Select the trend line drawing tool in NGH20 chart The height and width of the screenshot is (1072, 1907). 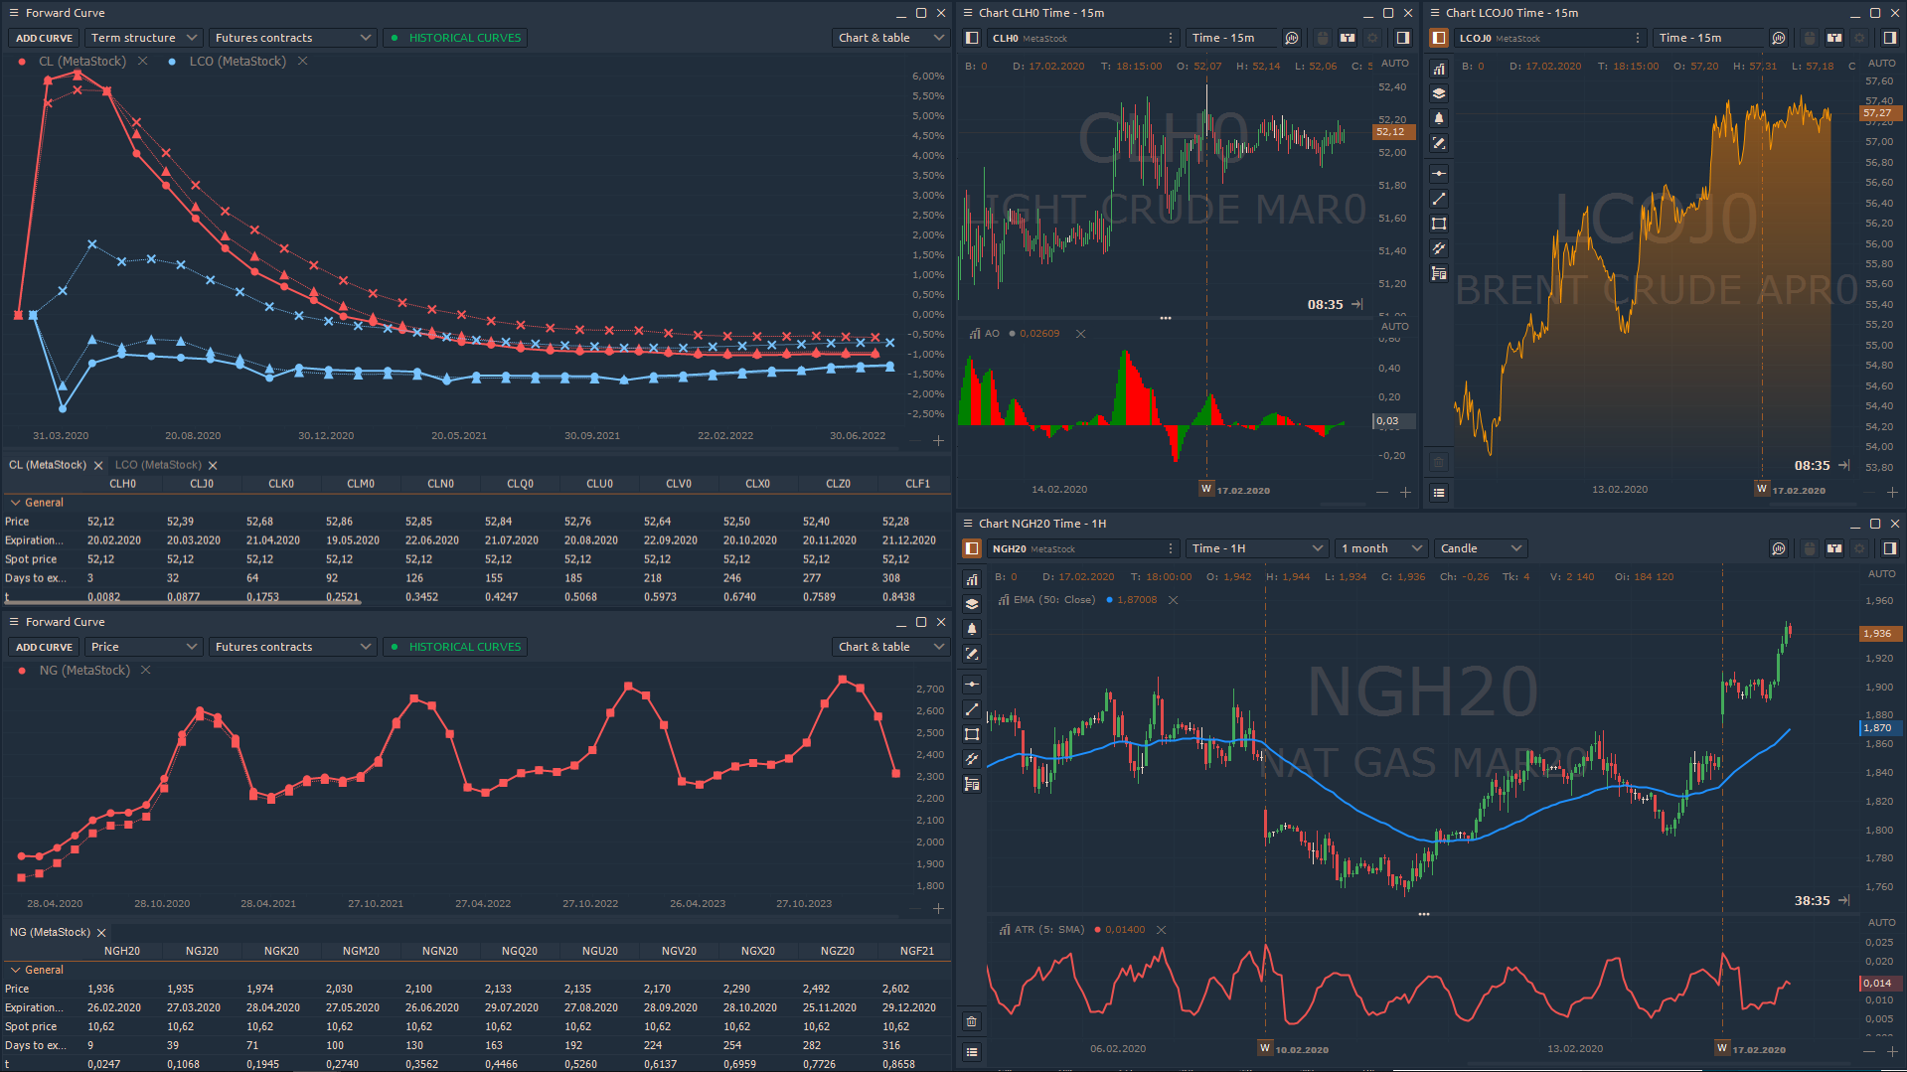[x=972, y=709]
